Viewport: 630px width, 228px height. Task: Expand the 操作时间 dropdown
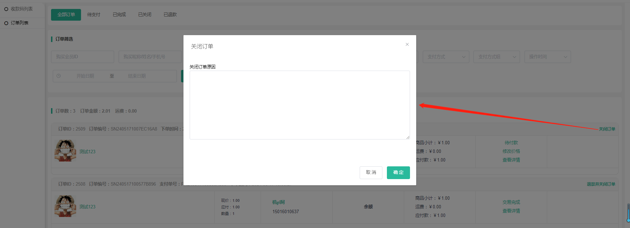tap(547, 57)
